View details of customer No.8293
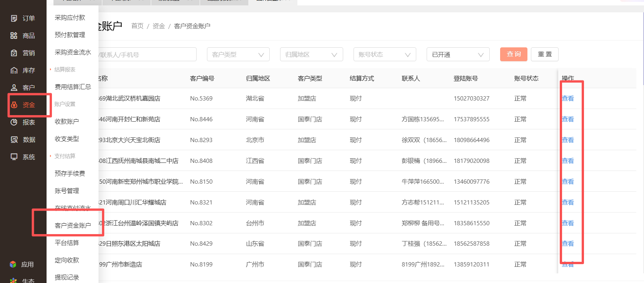Viewport: 644px width, 283px height. pyautogui.click(x=568, y=140)
